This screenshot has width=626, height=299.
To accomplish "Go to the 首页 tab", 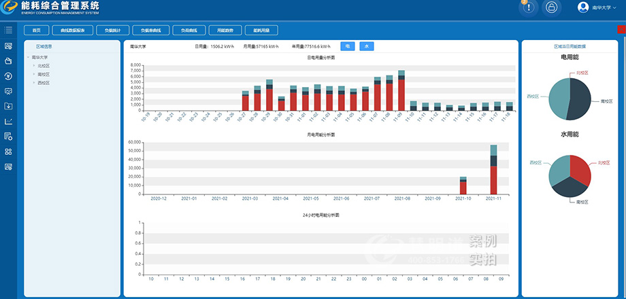I will pyautogui.click(x=37, y=30).
